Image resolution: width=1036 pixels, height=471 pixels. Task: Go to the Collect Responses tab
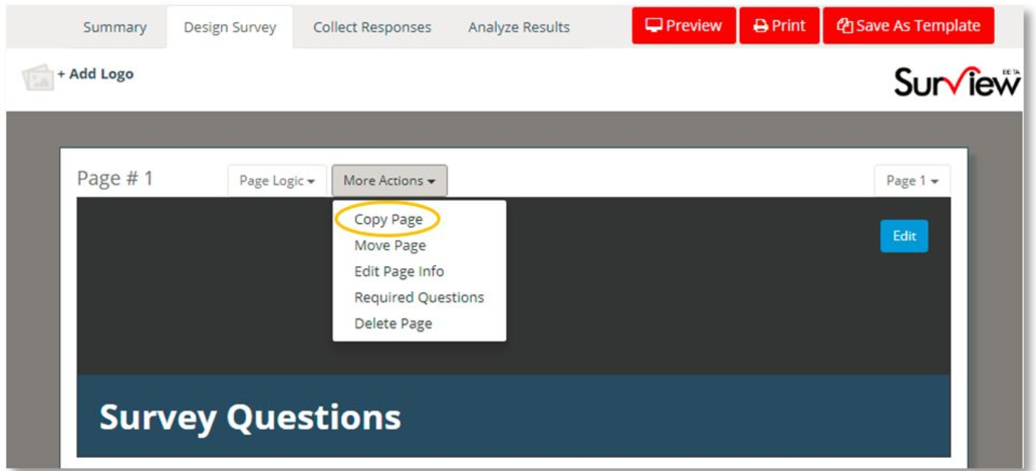tap(372, 28)
